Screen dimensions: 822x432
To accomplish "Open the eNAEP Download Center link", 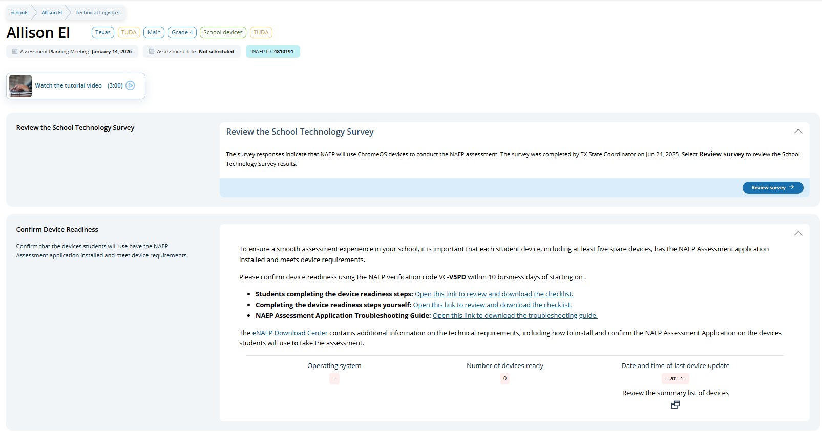I will pyautogui.click(x=290, y=333).
